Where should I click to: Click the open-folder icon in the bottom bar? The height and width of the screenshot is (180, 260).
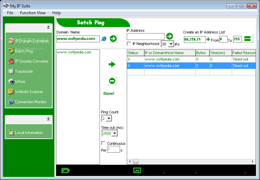pyautogui.click(x=65, y=171)
